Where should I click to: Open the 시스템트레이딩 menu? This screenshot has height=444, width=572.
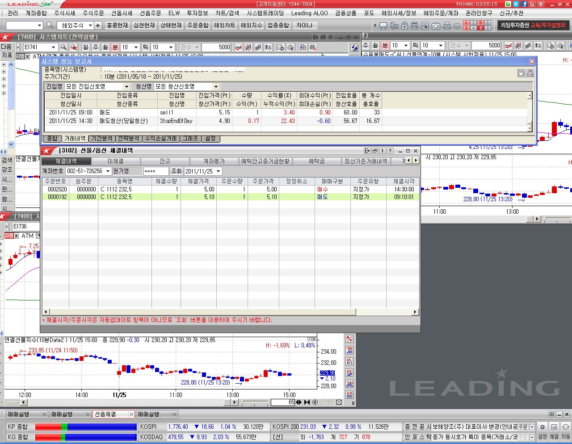pos(265,13)
